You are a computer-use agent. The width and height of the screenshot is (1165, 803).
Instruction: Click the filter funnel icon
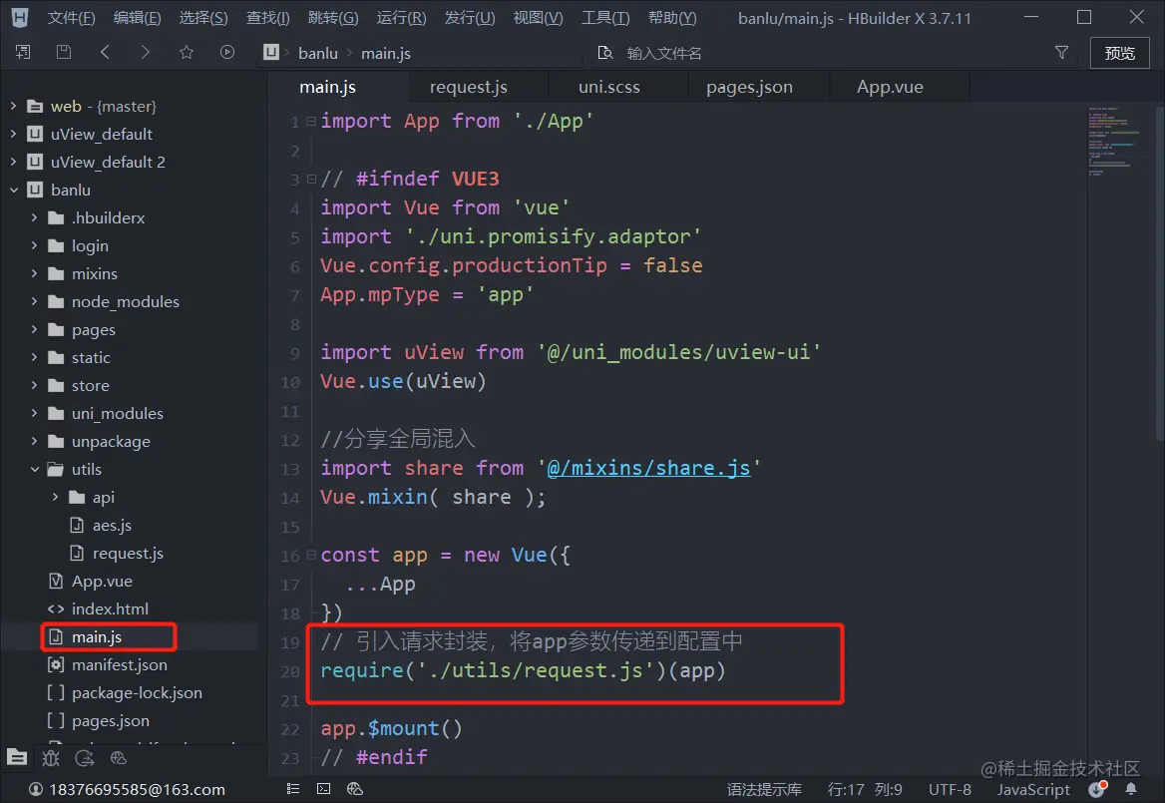[x=1061, y=52]
